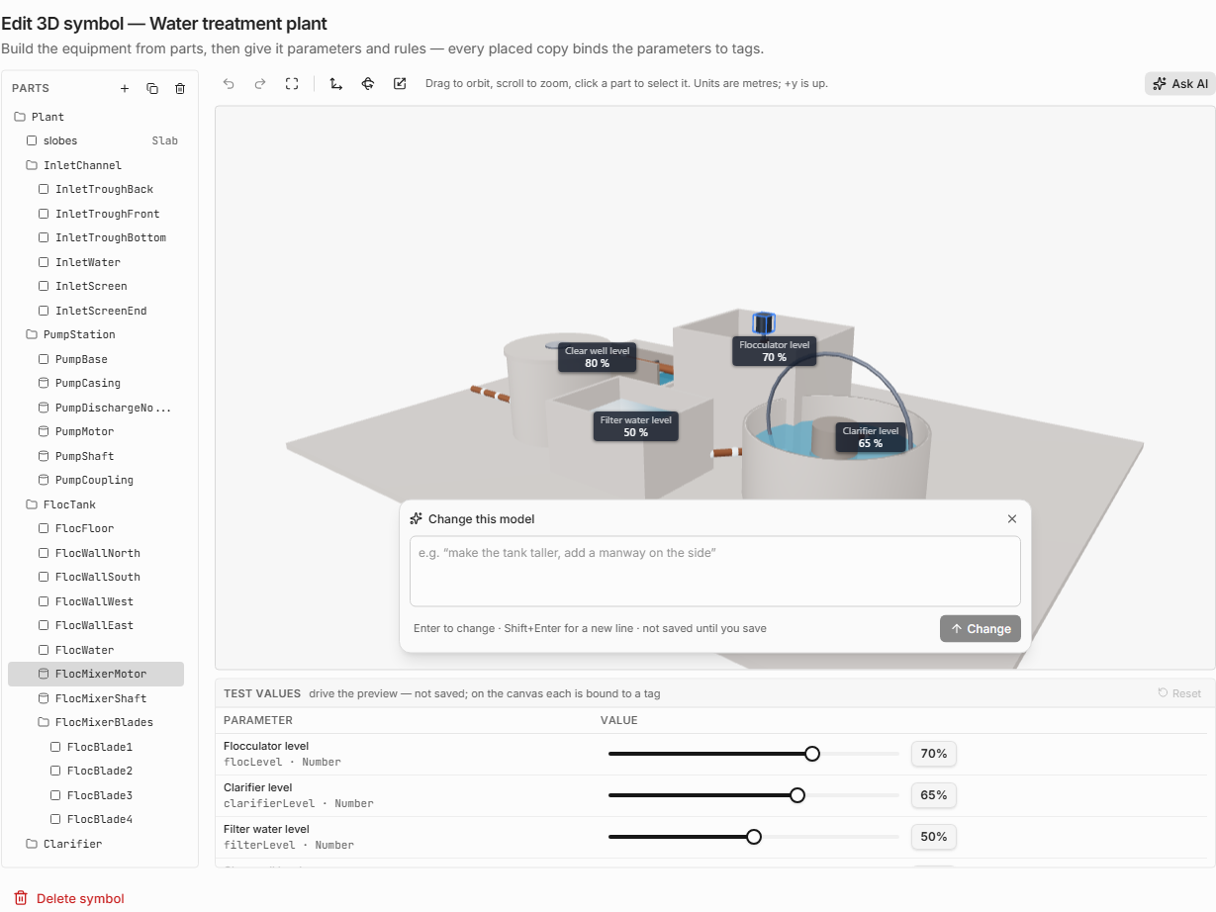Click the box icon beside InletTroughBack
This screenshot has width=1216, height=912.
44,189
